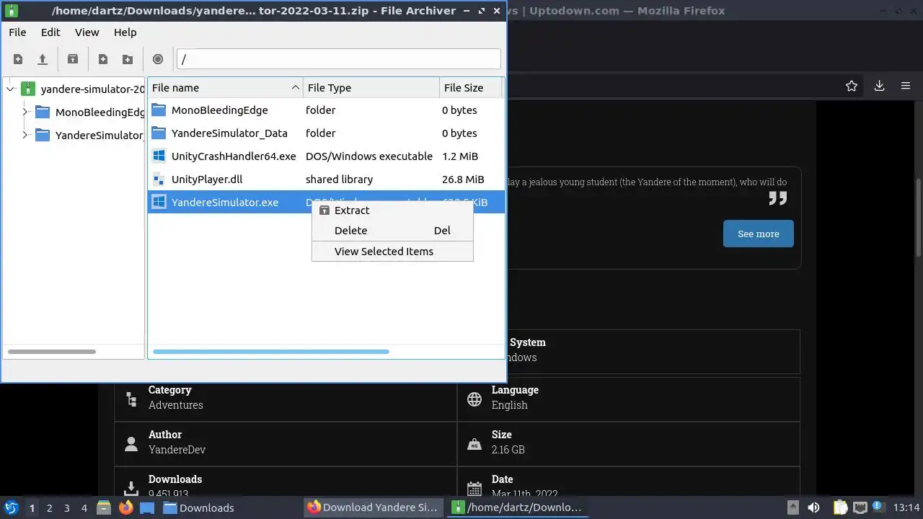
Task: Sort by File Size column header
Action: tap(471, 88)
